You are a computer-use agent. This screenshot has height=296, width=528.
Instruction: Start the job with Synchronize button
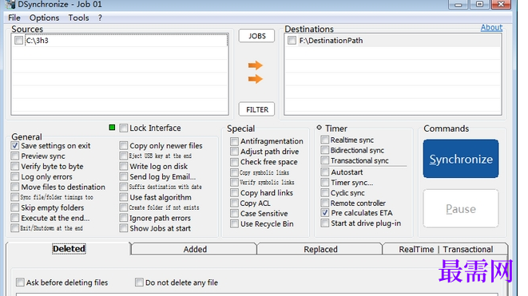461,159
